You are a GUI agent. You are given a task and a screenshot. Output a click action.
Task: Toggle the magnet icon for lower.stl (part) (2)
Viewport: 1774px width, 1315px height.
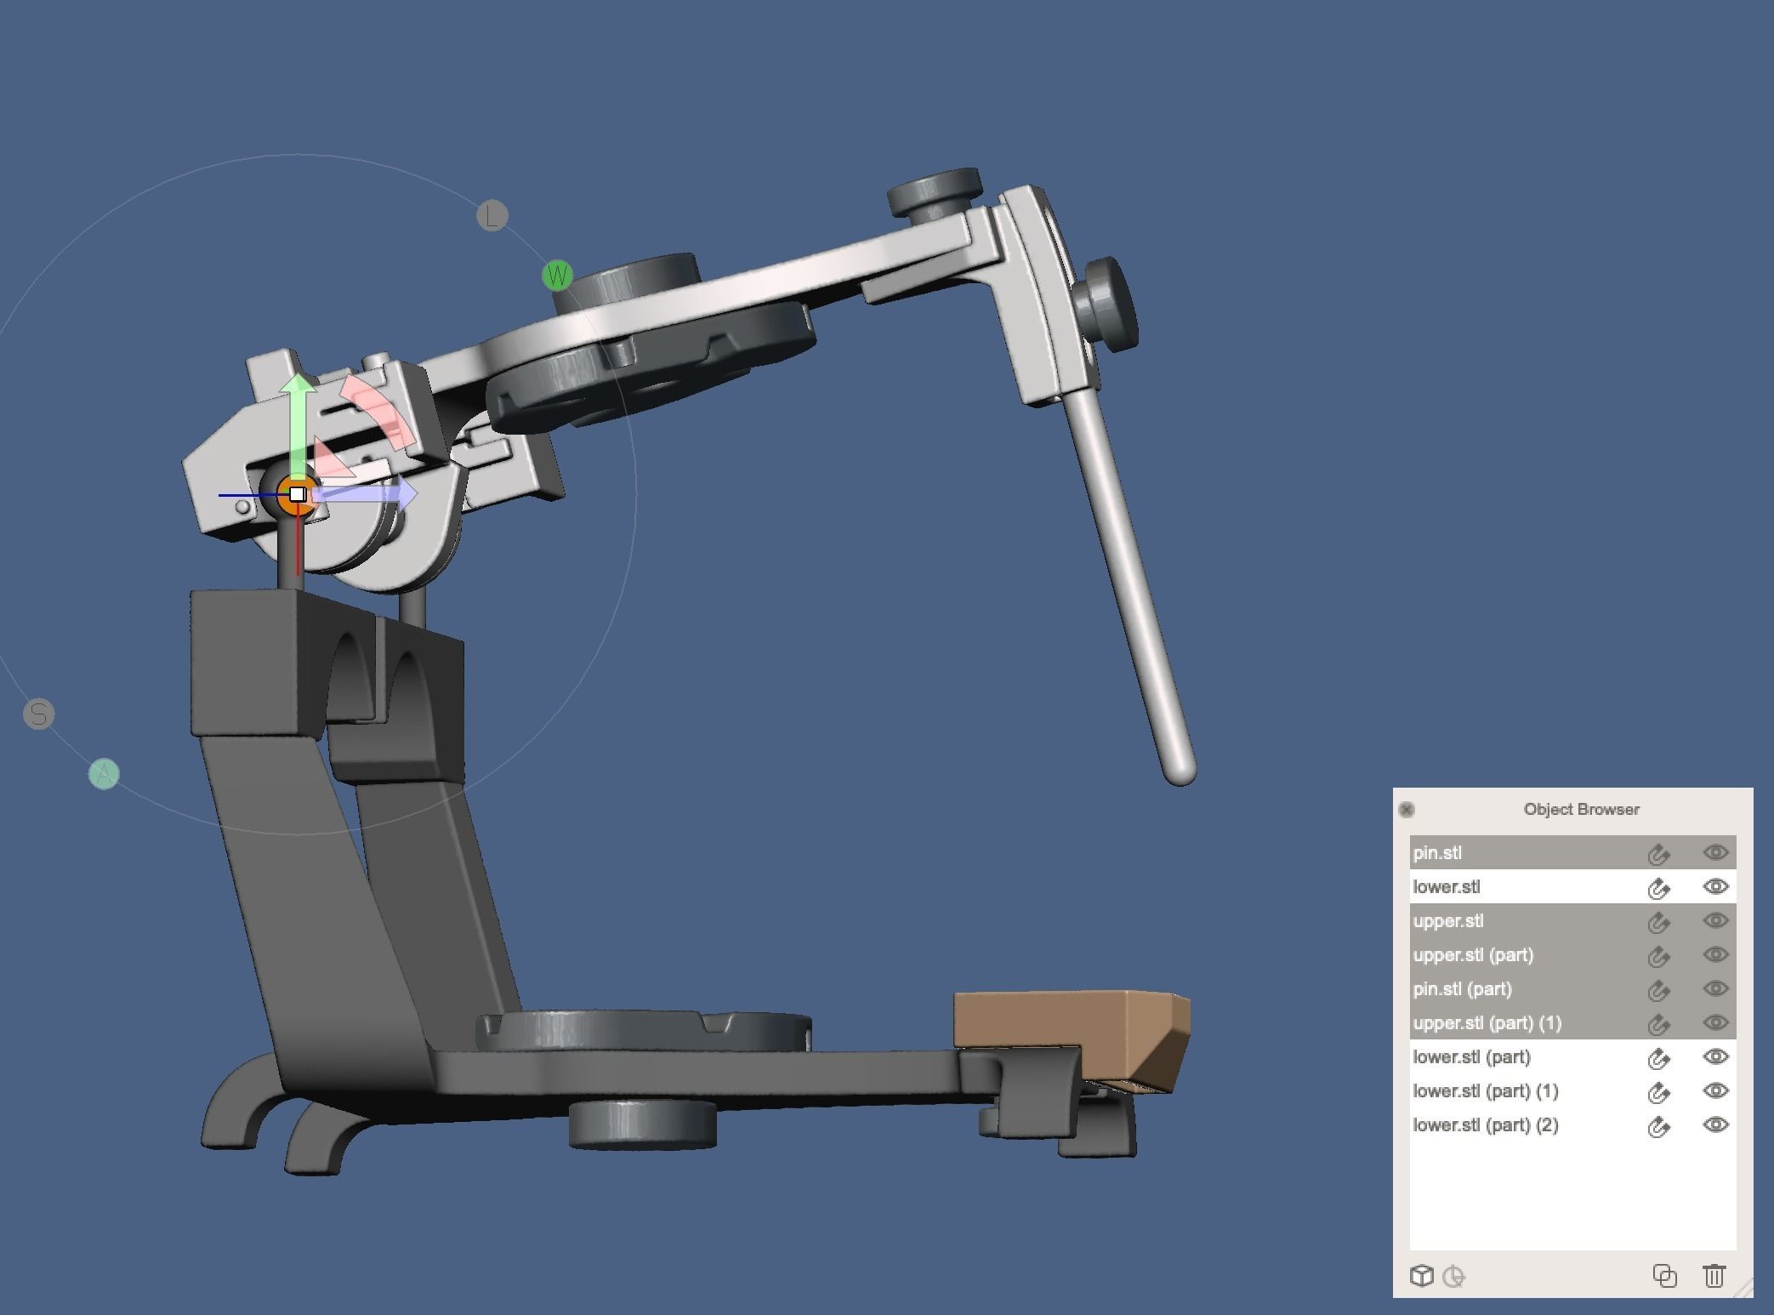tap(1658, 1126)
